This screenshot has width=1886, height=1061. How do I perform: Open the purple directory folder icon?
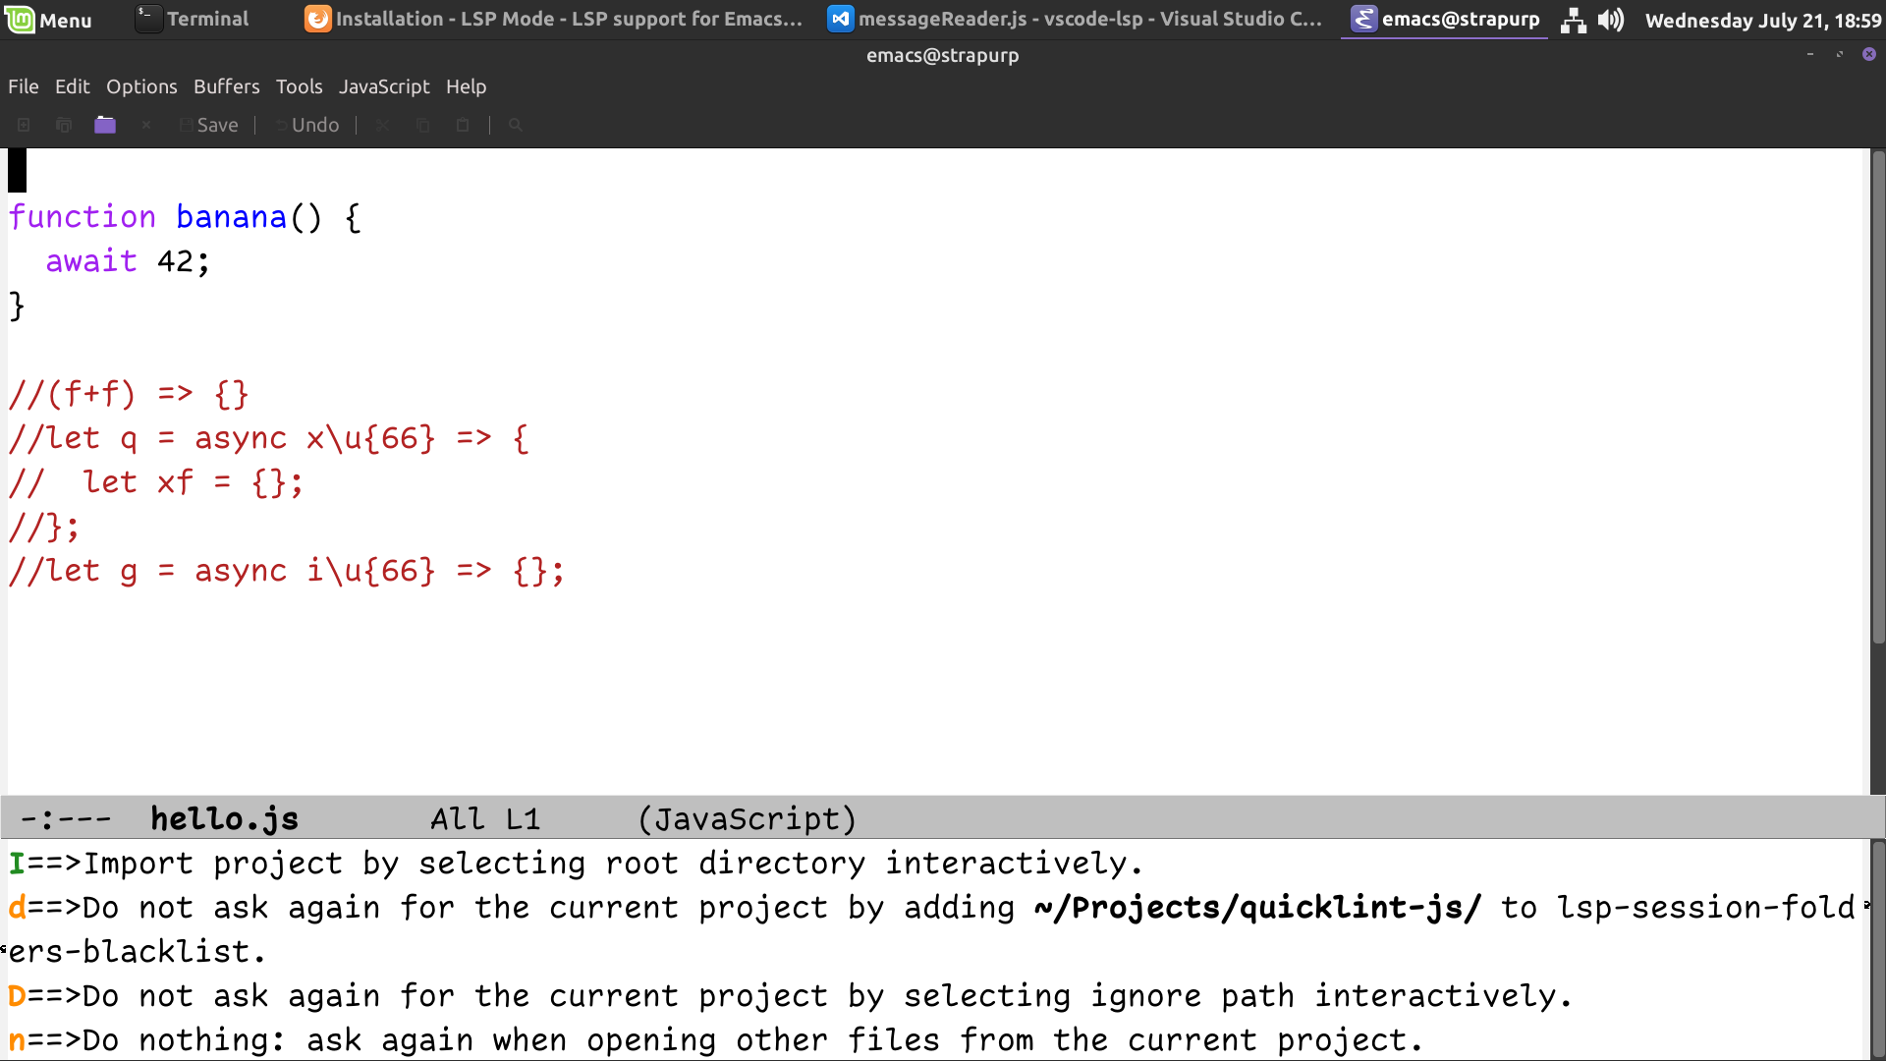coord(105,125)
